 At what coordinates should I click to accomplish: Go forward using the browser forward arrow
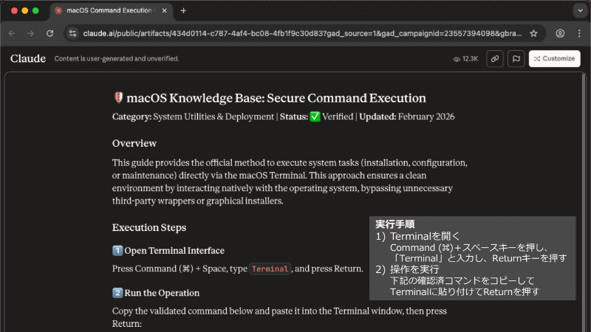30,33
